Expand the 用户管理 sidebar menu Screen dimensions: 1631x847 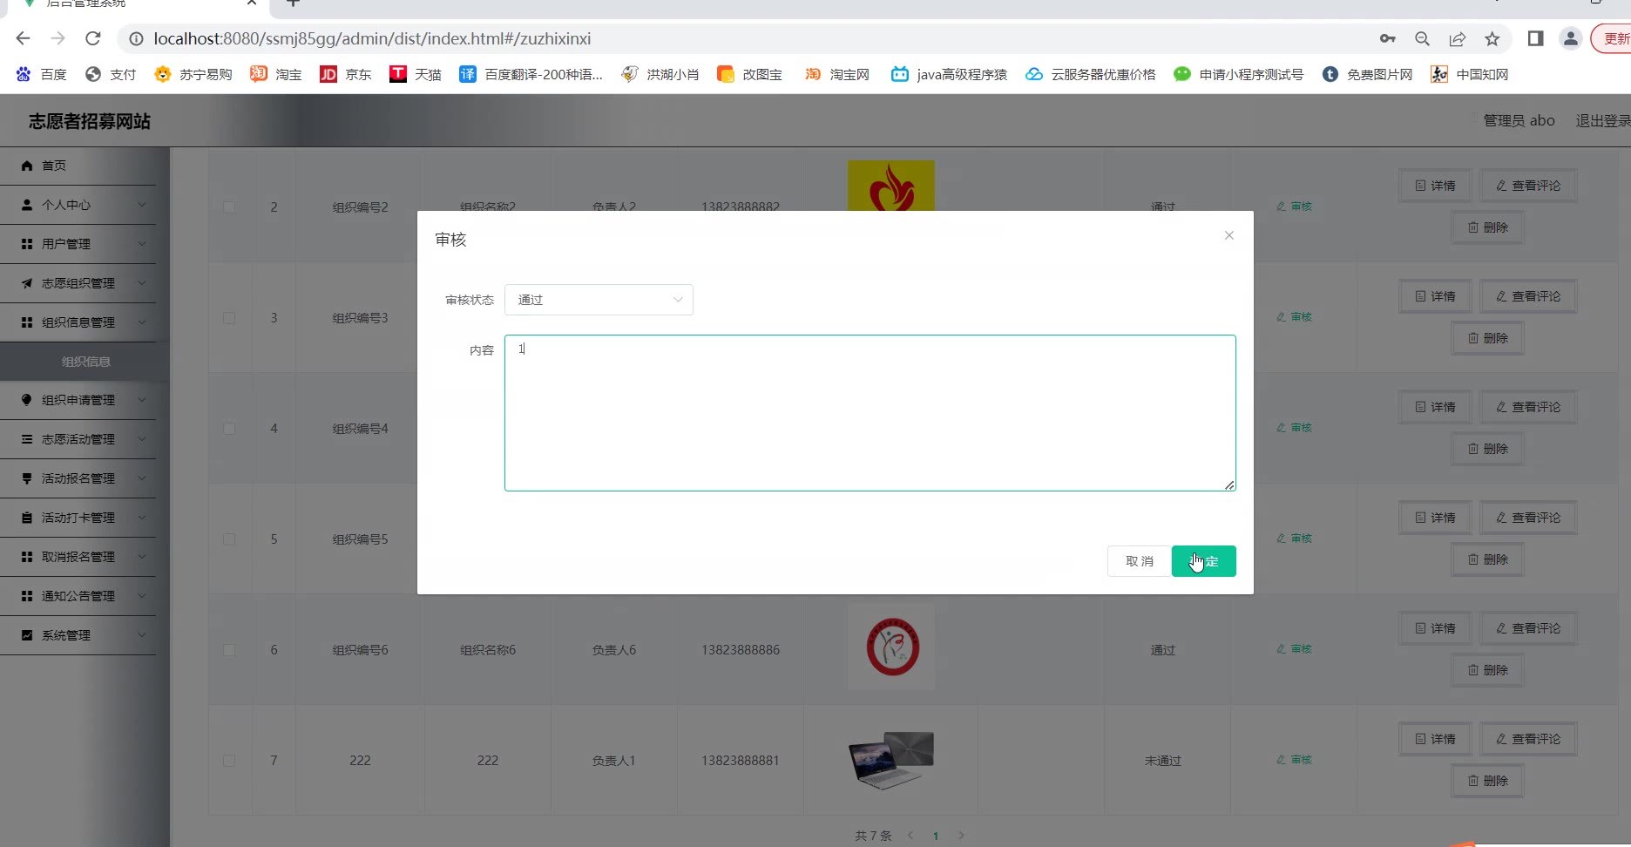coord(78,244)
